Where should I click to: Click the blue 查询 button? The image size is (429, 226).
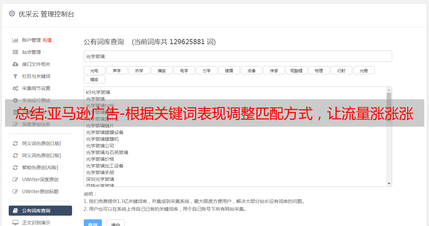click(93, 223)
